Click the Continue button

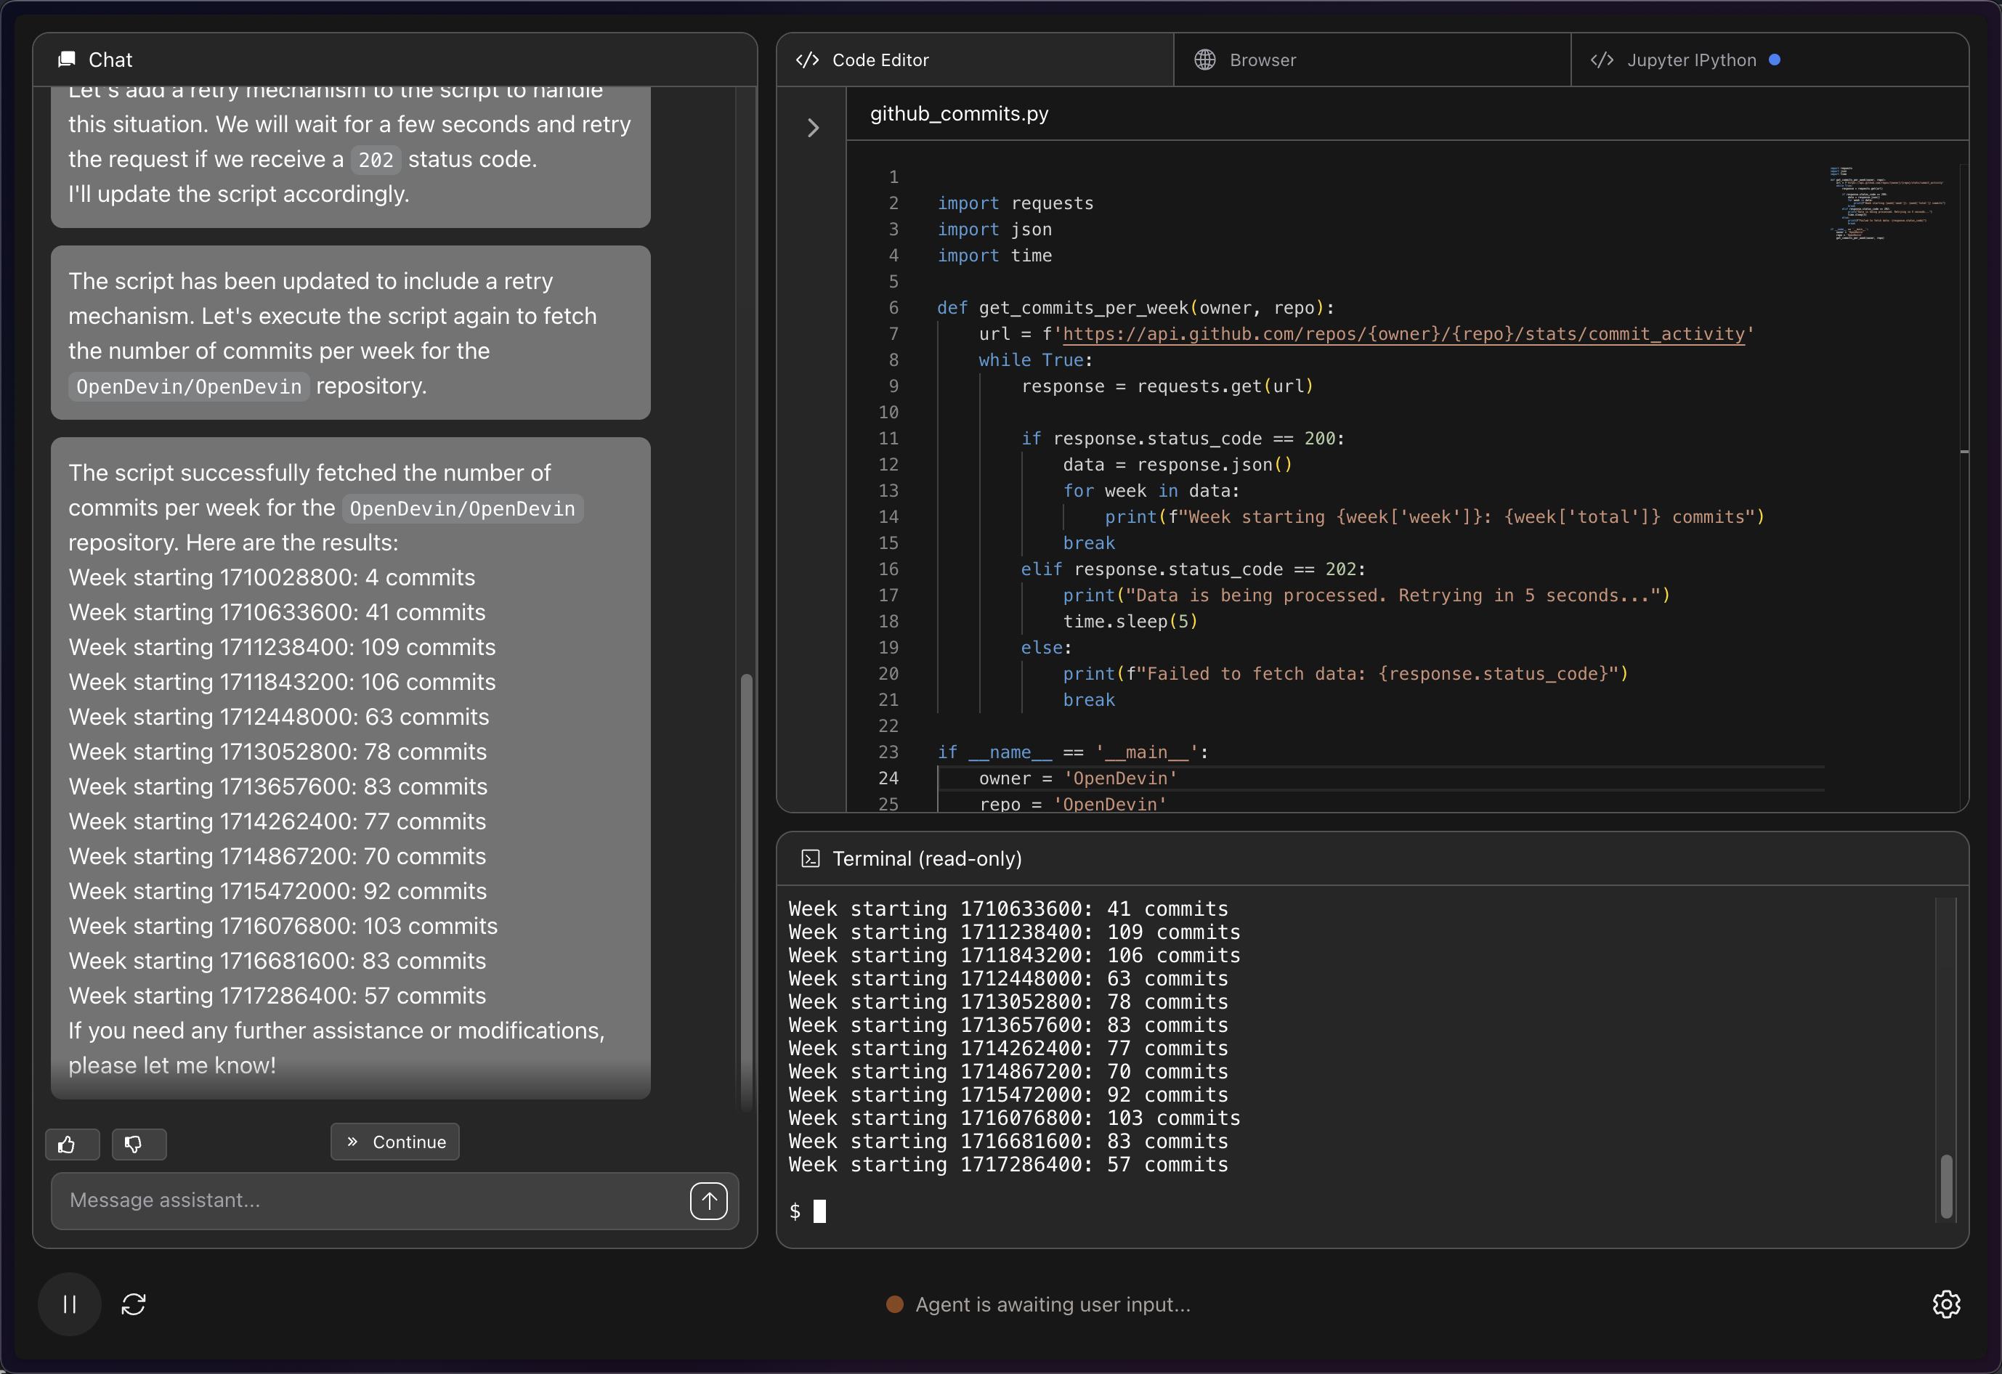395,1142
